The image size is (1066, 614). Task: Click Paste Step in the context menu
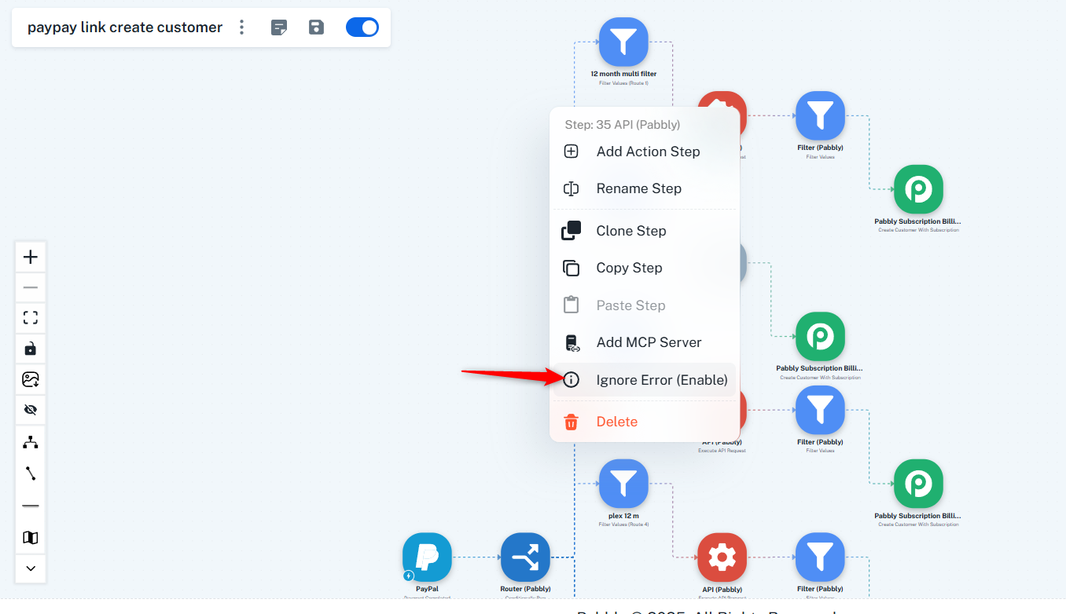tap(645, 305)
